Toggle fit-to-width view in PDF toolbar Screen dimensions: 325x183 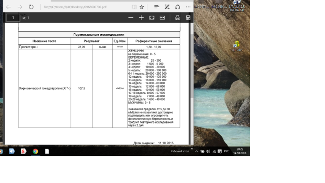click(x=162, y=18)
